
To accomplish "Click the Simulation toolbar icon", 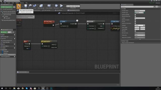I will pos(56,6).
